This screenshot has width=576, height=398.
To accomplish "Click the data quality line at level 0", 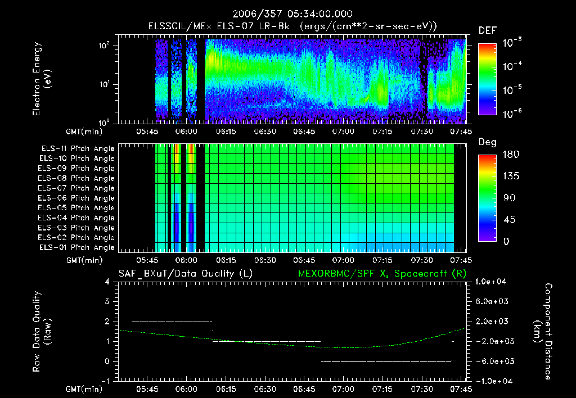I will pyautogui.click(x=386, y=361).
